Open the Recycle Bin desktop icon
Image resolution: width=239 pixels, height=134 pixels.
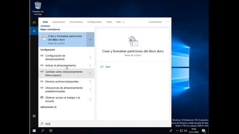(38, 8)
